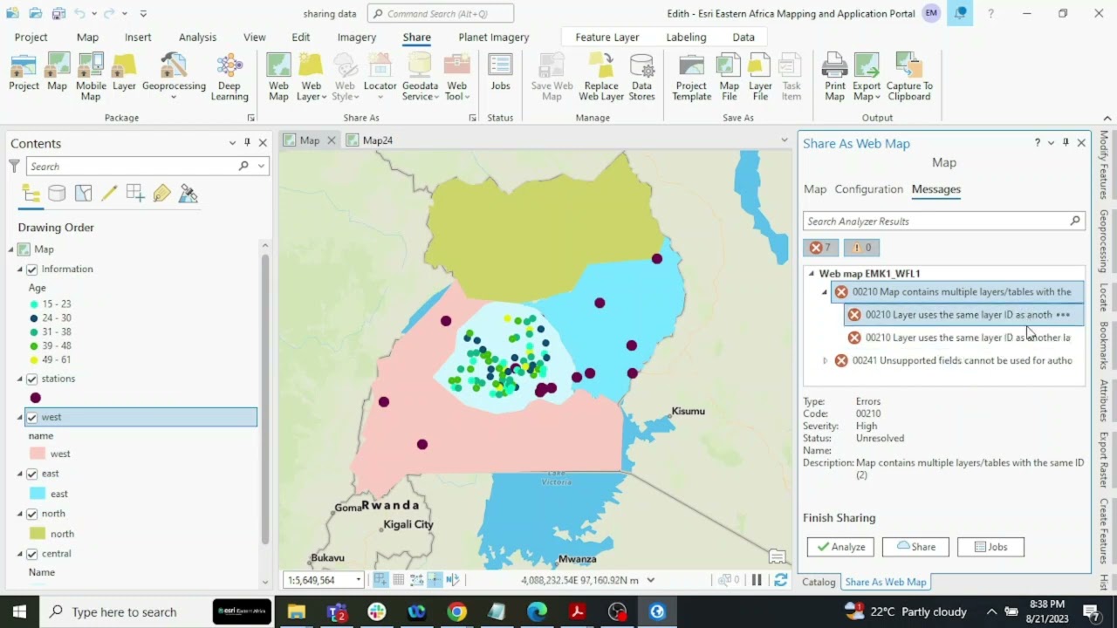Open the map scale dropdown 1:5,649,564

coord(358,580)
